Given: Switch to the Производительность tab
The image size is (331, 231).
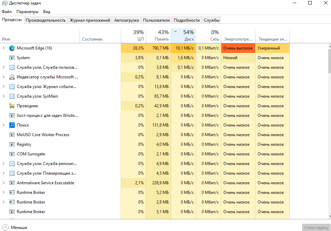Looking at the screenshot, I should click(x=46, y=20).
